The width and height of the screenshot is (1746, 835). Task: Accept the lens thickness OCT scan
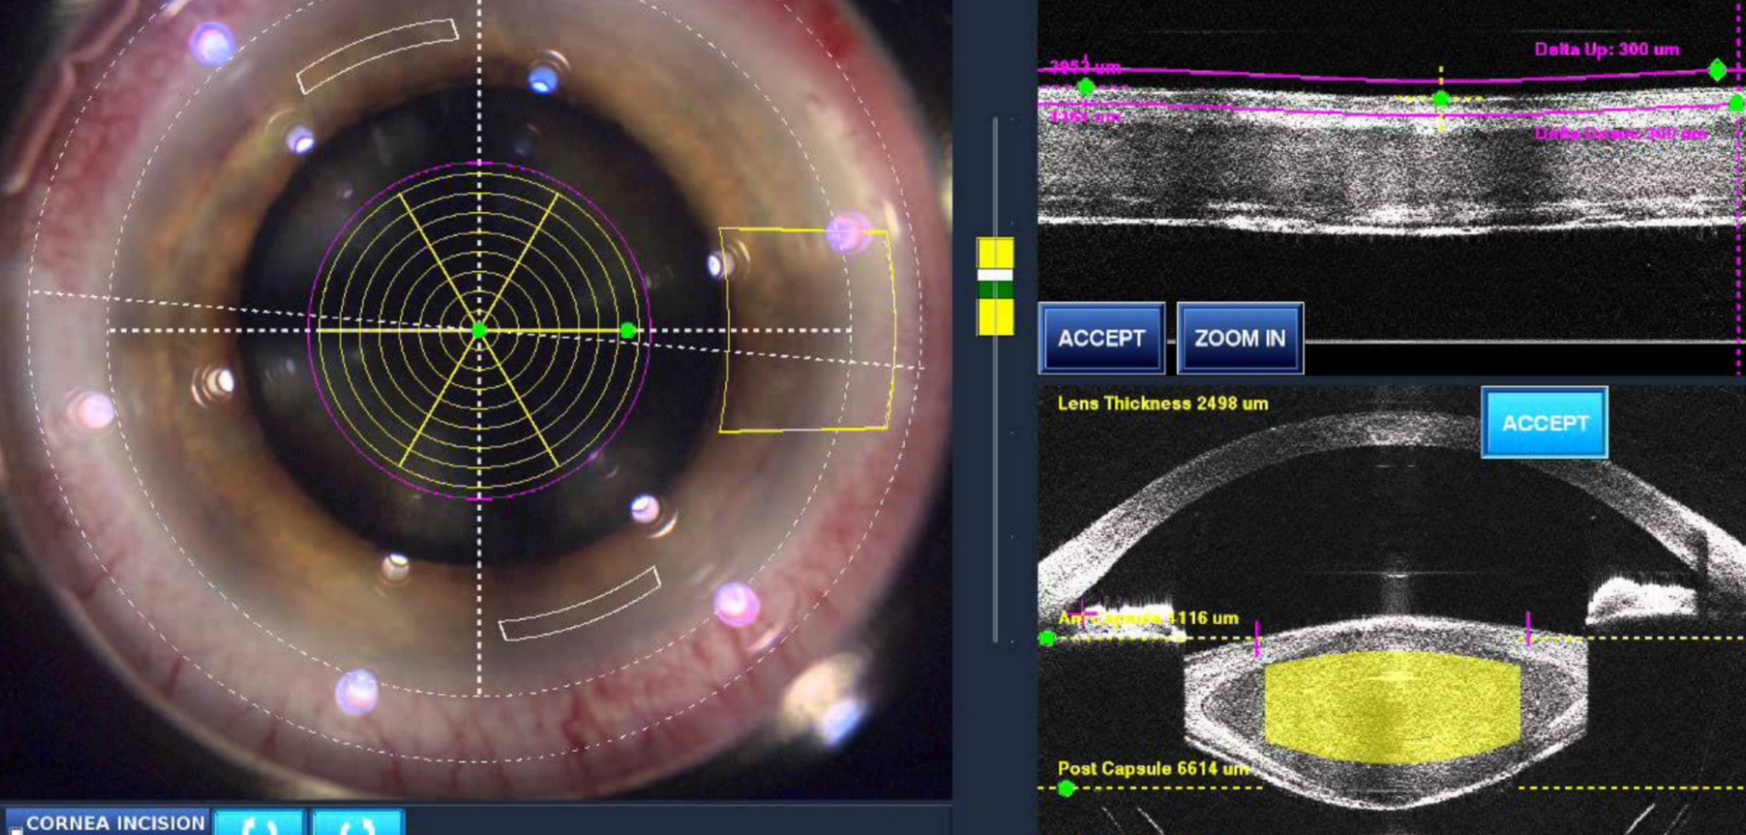coord(1544,423)
